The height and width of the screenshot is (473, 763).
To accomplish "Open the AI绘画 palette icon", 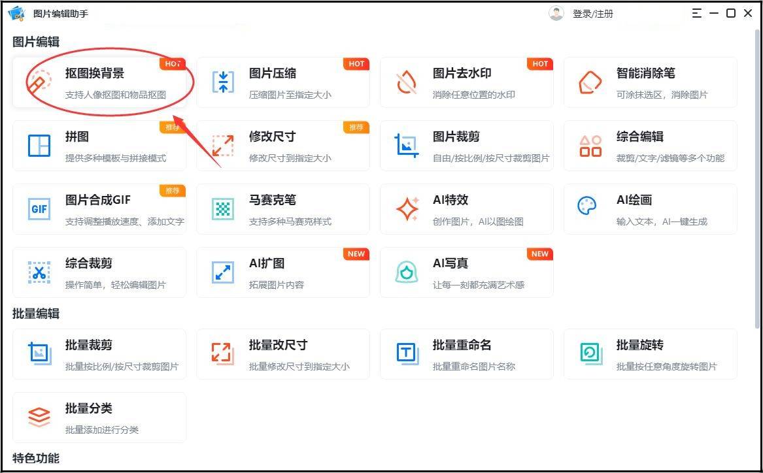I will pos(586,208).
